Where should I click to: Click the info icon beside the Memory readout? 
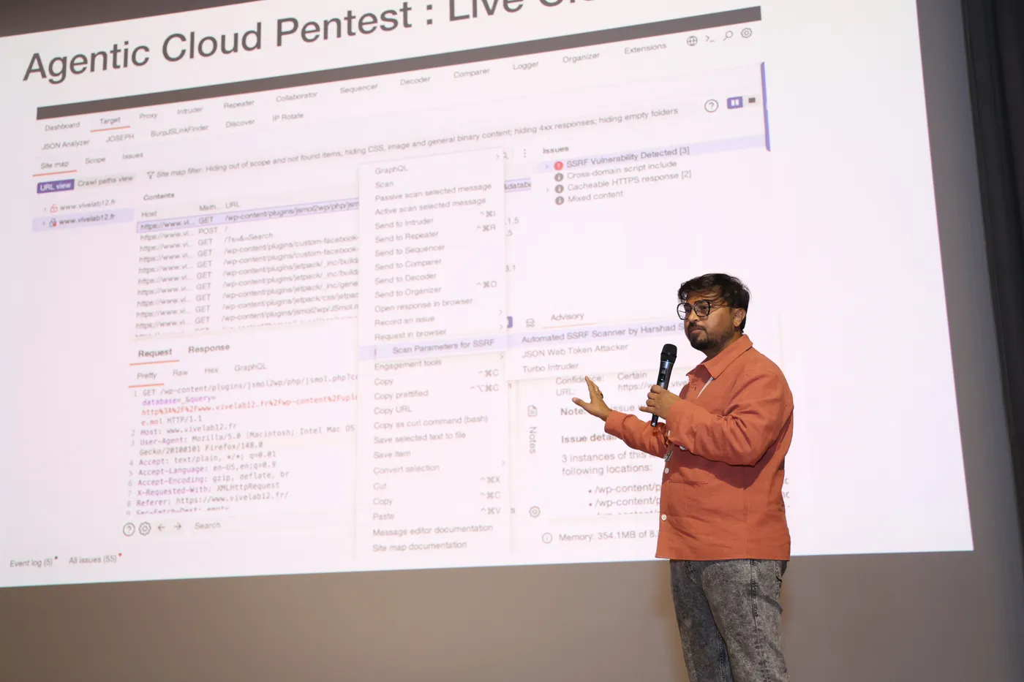coord(547,538)
